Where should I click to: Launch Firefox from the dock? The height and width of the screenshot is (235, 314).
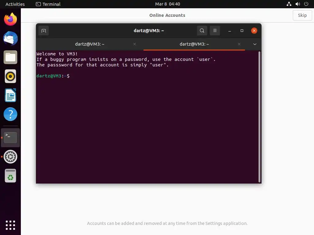10,19
